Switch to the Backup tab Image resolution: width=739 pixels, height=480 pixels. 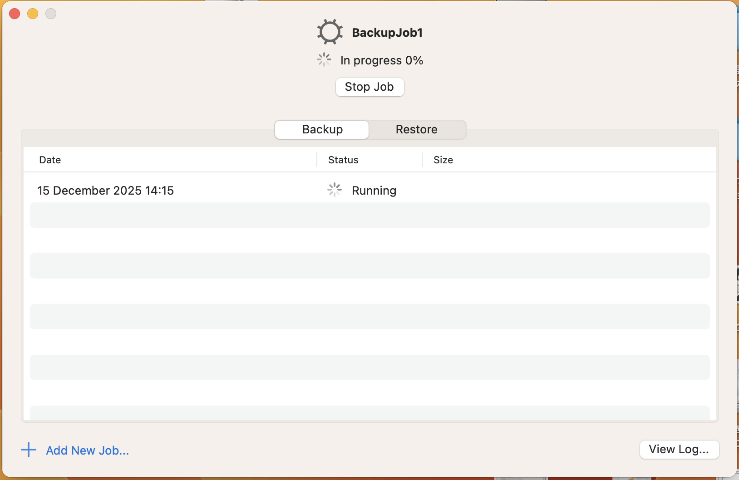[322, 129]
